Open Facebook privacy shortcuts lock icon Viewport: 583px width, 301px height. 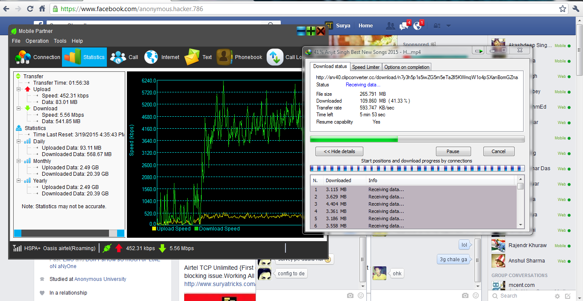(x=437, y=26)
